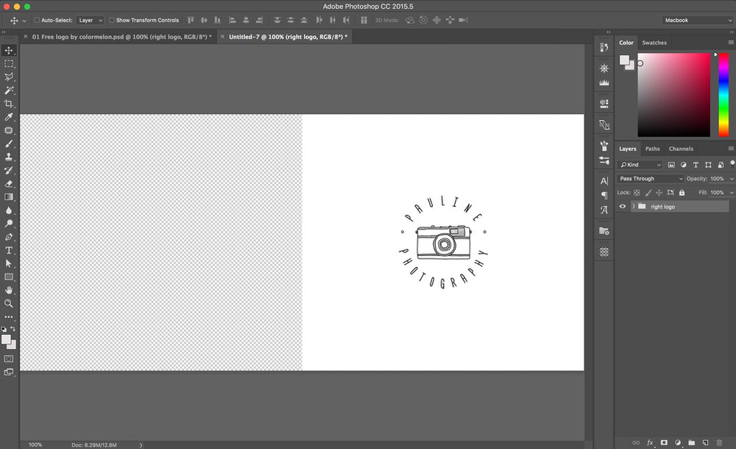Viewport: 736px width, 449px height.
Task: Select the Brush tool
Action: click(8, 144)
